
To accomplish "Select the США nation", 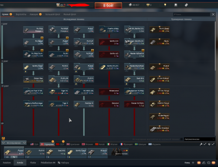I will point(34,144).
